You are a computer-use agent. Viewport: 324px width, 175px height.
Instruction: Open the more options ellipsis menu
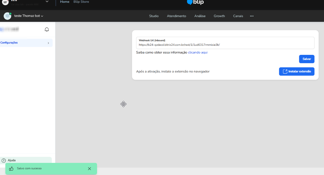[x=252, y=16]
